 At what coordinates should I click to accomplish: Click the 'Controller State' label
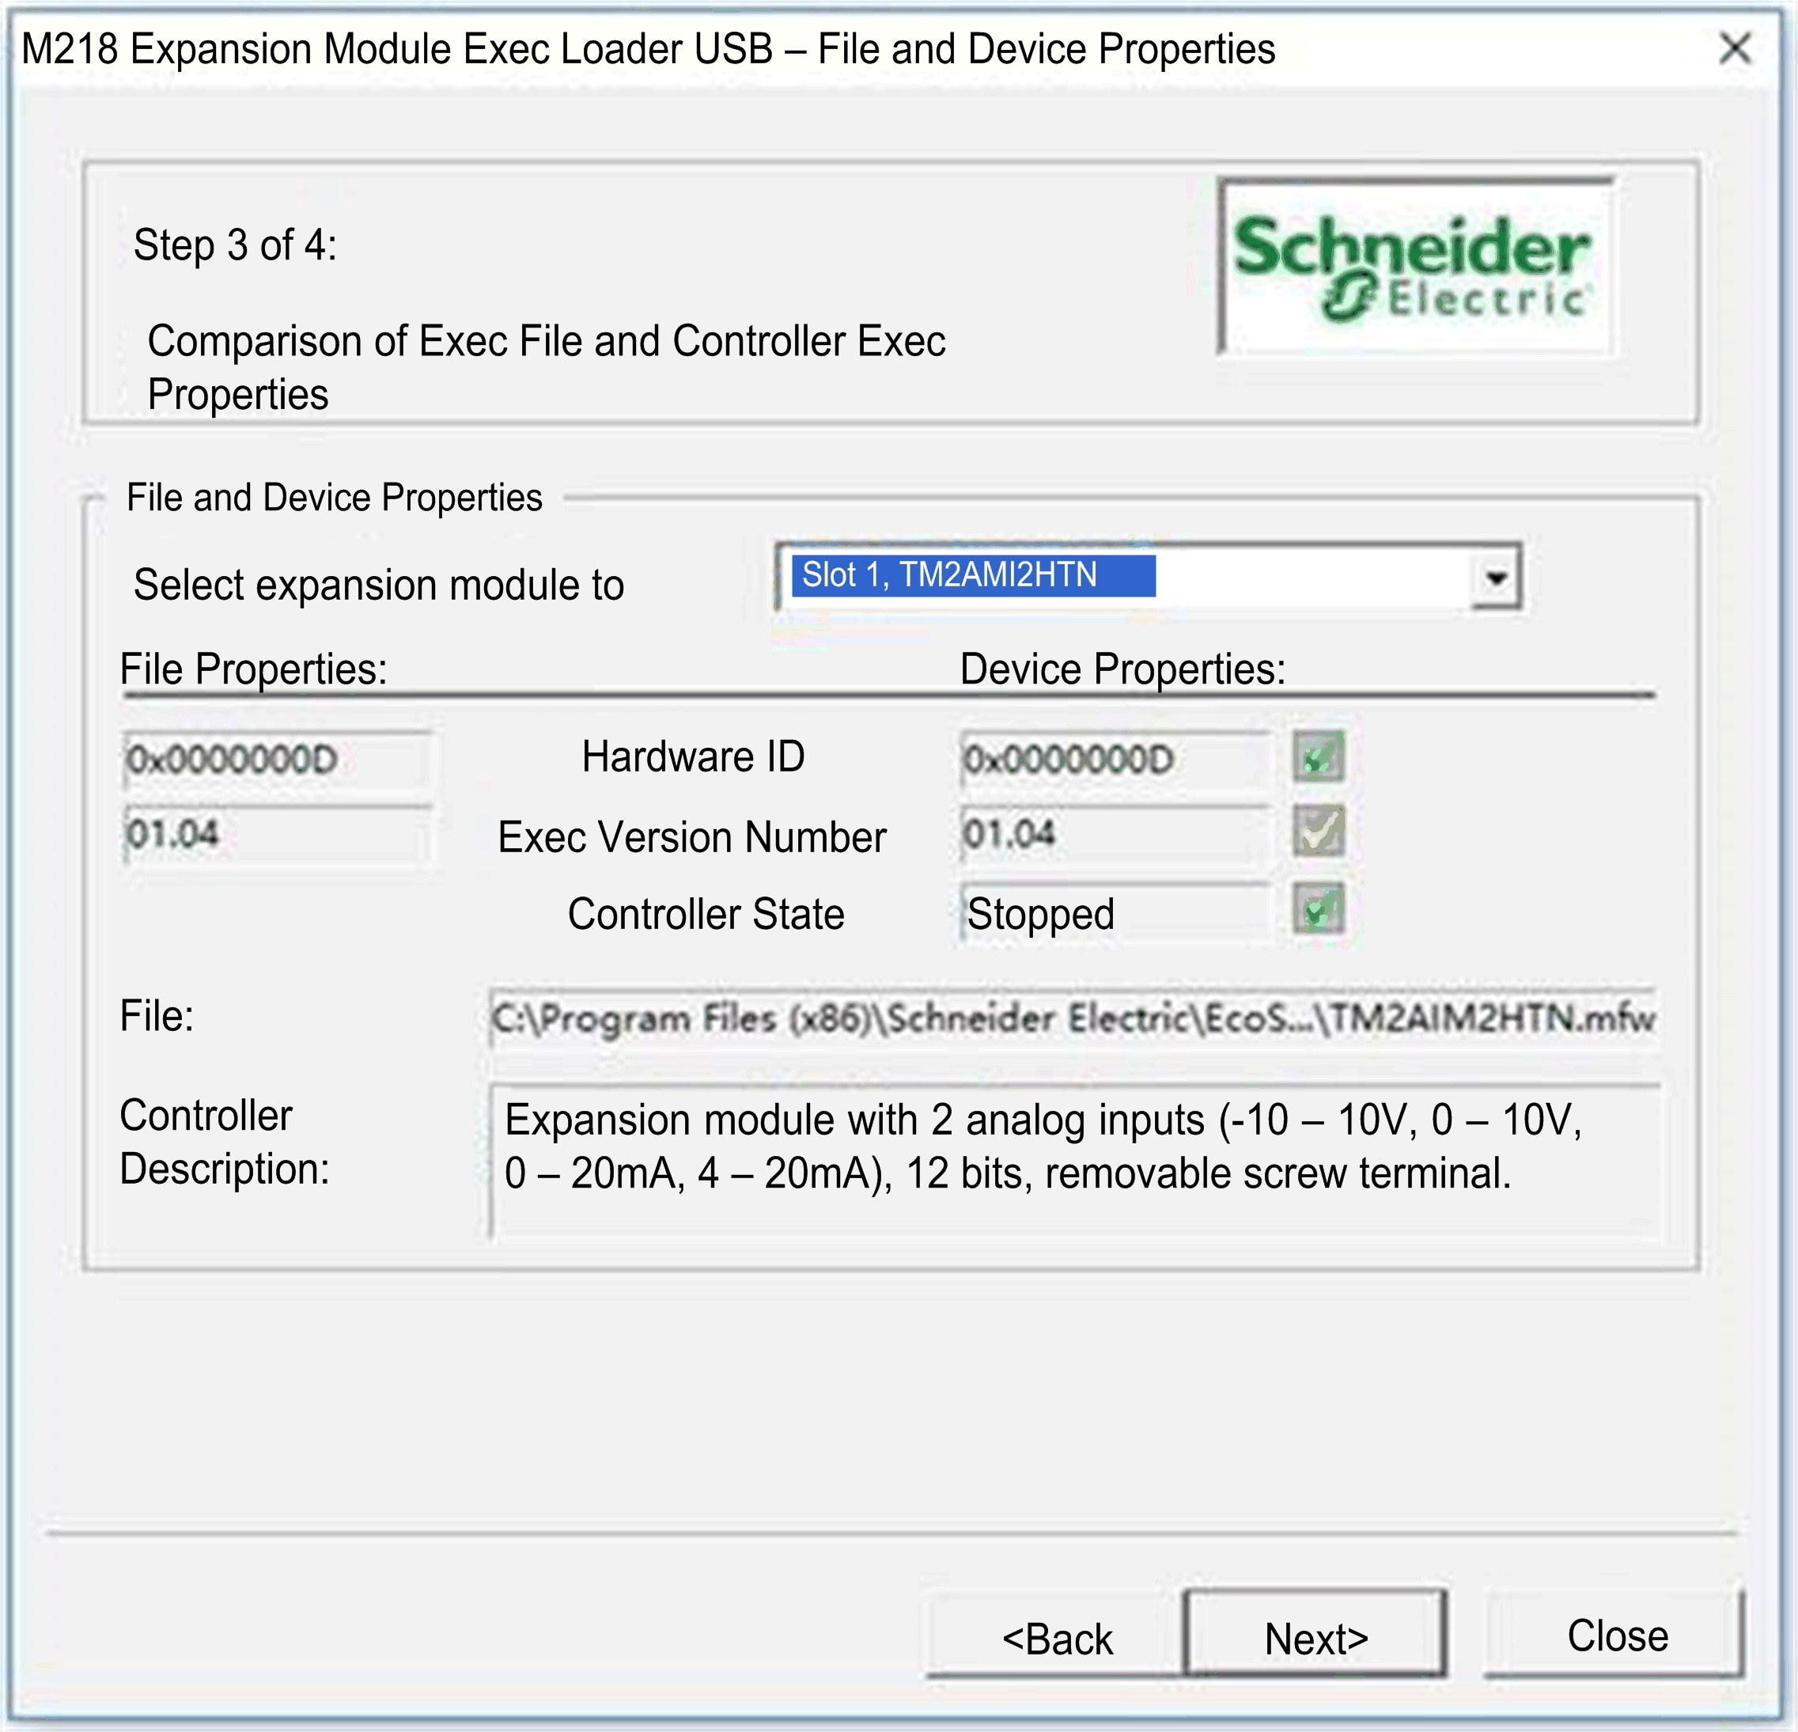pyautogui.click(x=706, y=915)
